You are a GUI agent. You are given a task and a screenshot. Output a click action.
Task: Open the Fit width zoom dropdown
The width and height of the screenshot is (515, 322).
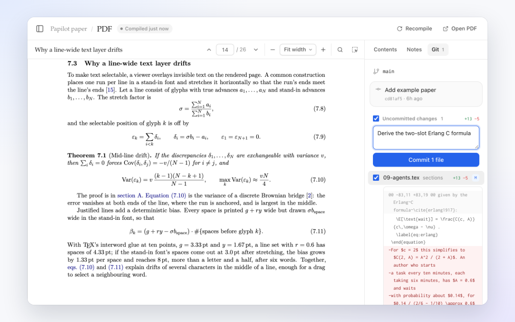(298, 50)
